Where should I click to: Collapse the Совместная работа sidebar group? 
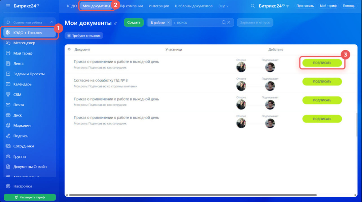pyautogui.click(x=52, y=22)
